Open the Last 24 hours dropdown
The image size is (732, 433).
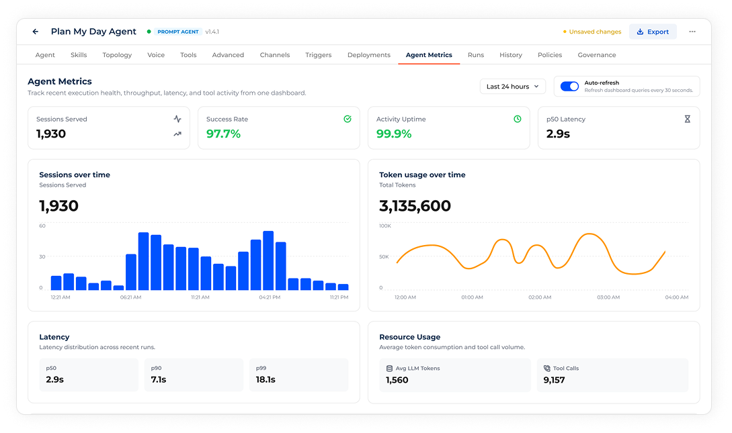pyautogui.click(x=513, y=86)
